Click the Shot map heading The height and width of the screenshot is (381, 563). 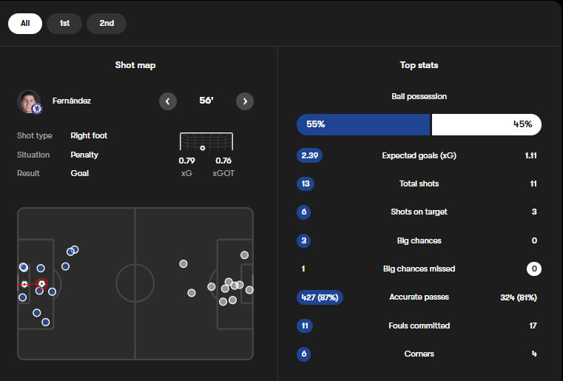(135, 65)
